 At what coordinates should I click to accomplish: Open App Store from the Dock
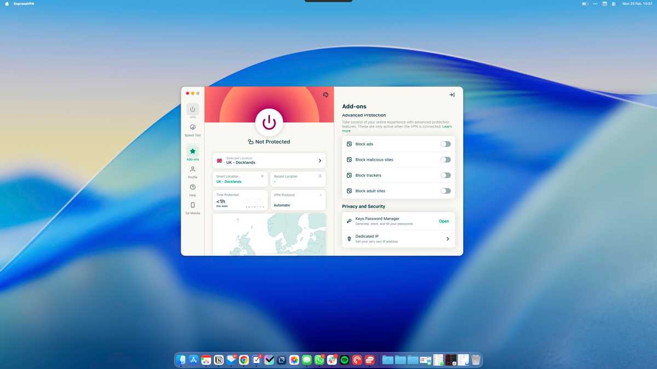pyautogui.click(x=194, y=360)
